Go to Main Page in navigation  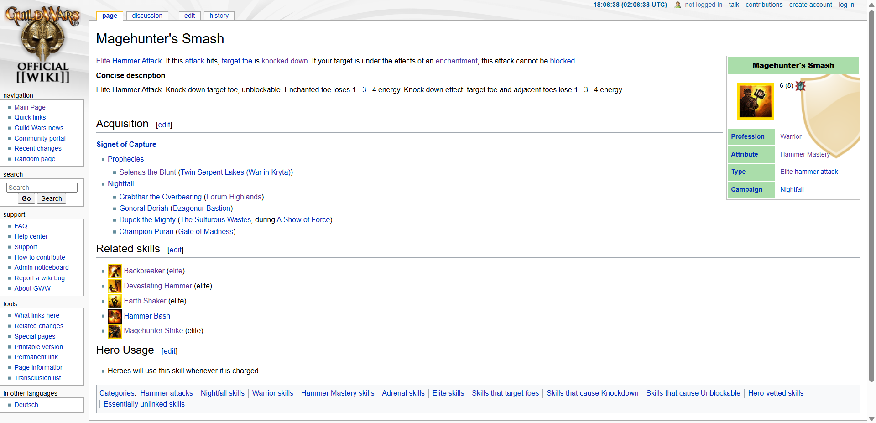click(x=30, y=107)
